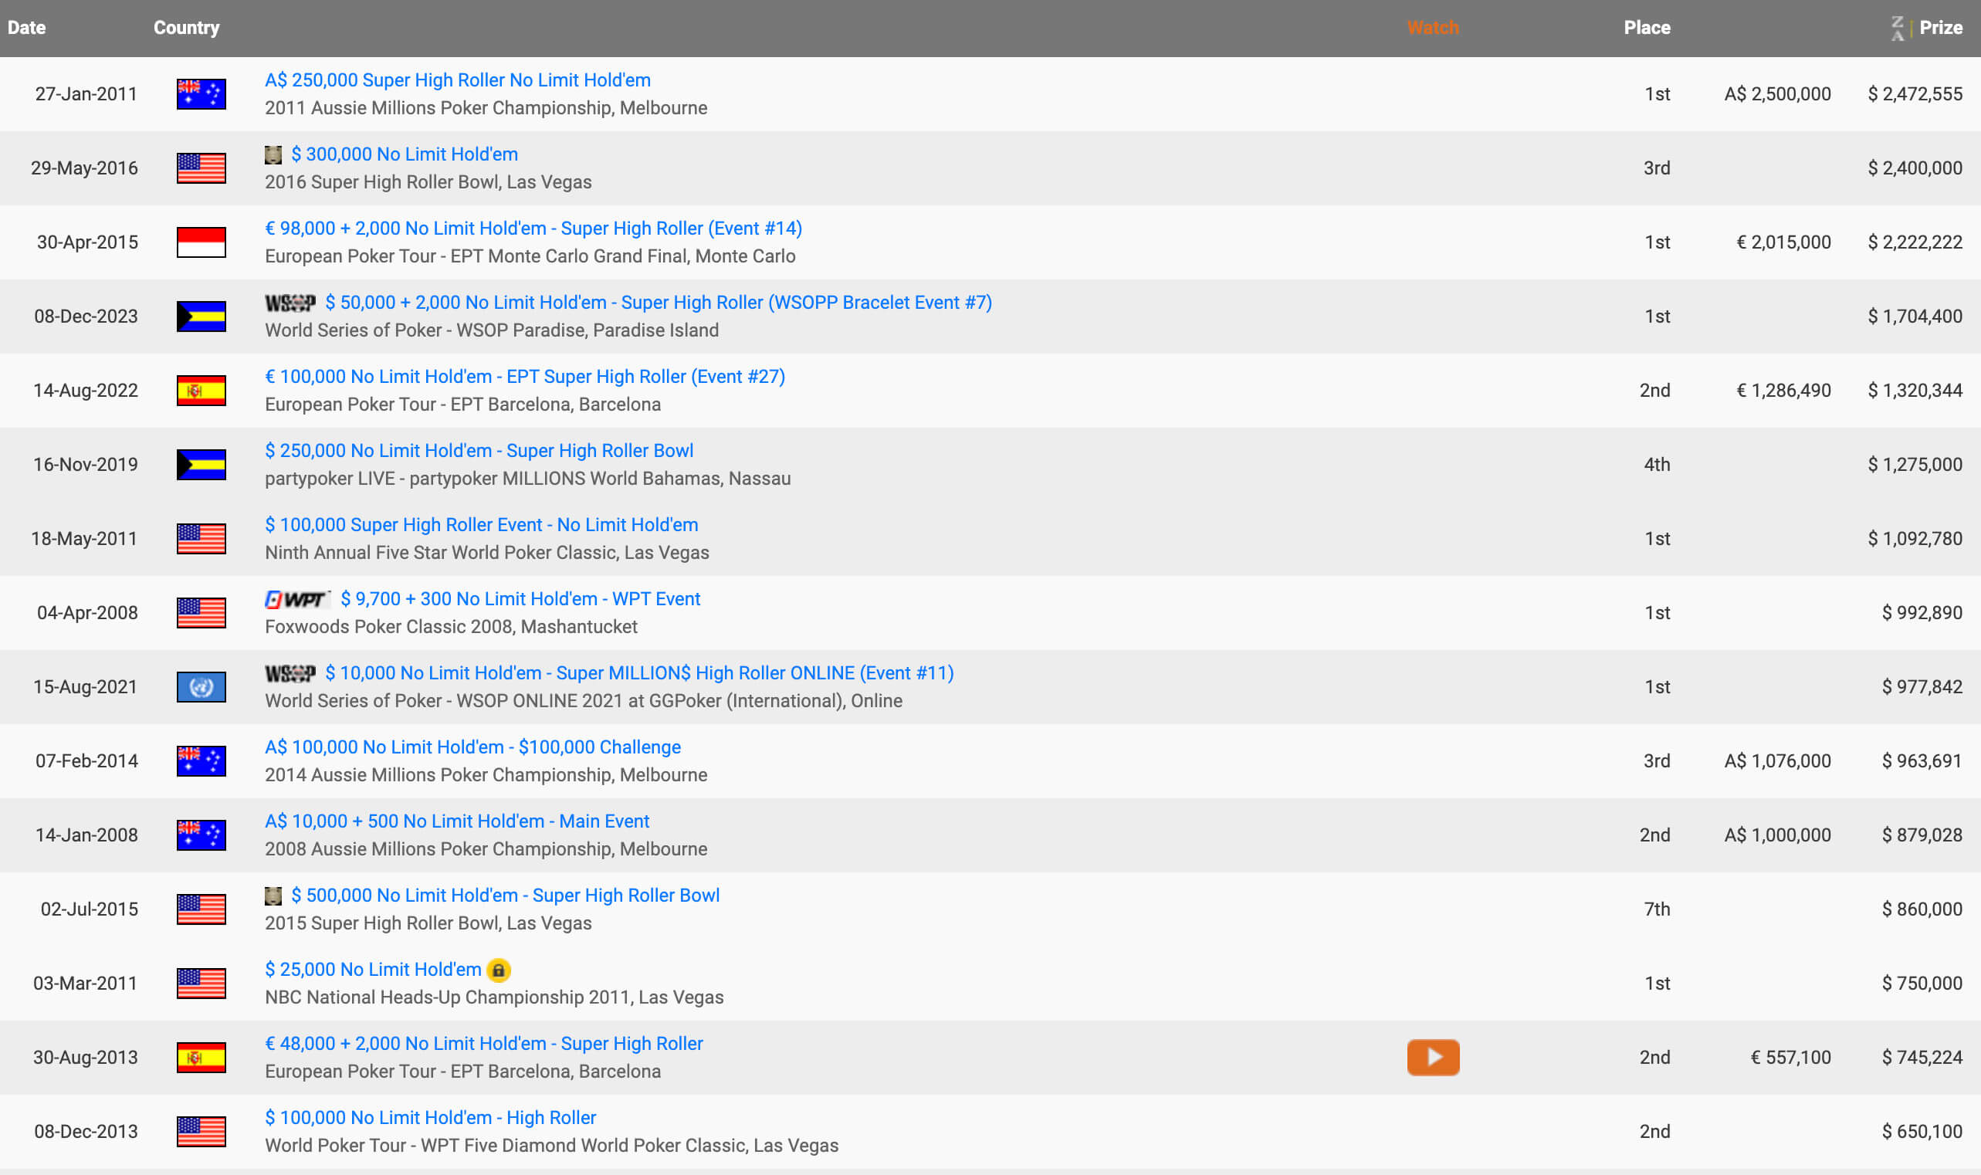Click the Spain flag for 14-Aug-2022
Screen dimensions: 1981x1175
click(x=201, y=391)
